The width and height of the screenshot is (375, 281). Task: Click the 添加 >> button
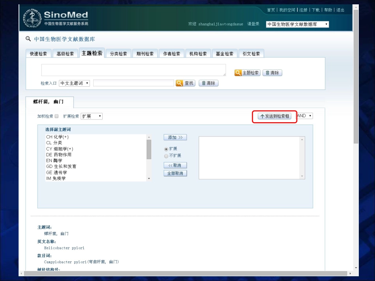(x=175, y=137)
